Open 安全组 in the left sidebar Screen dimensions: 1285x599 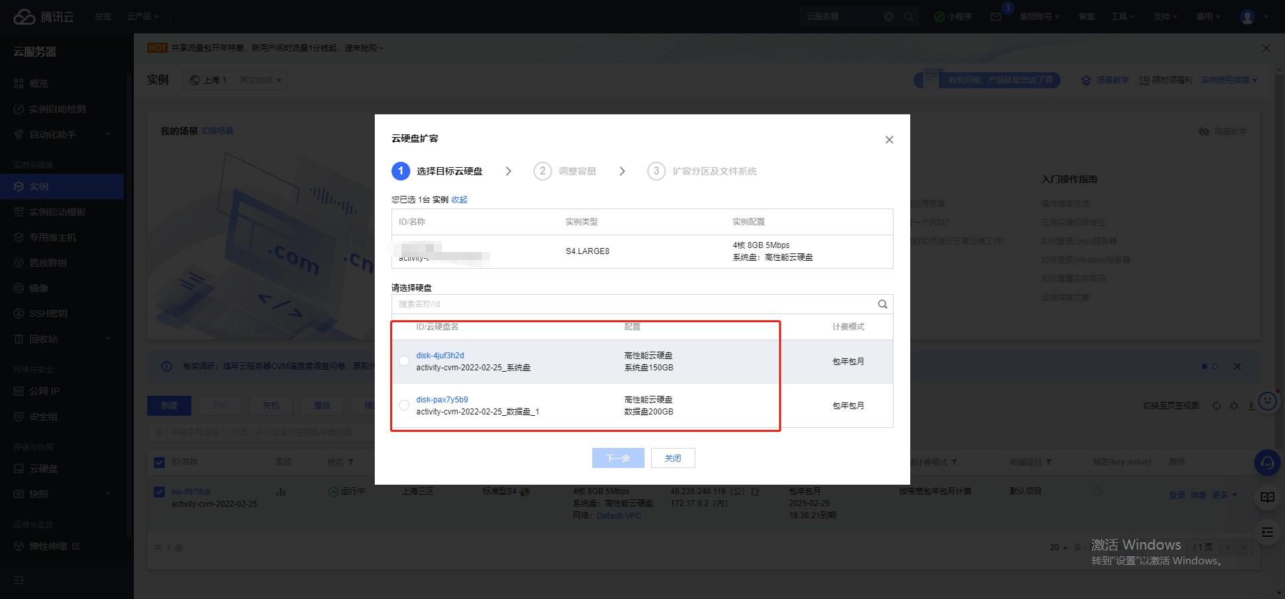tap(44, 416)
